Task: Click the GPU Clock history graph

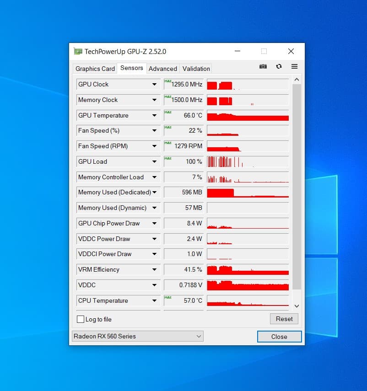Action: point(248,84)
